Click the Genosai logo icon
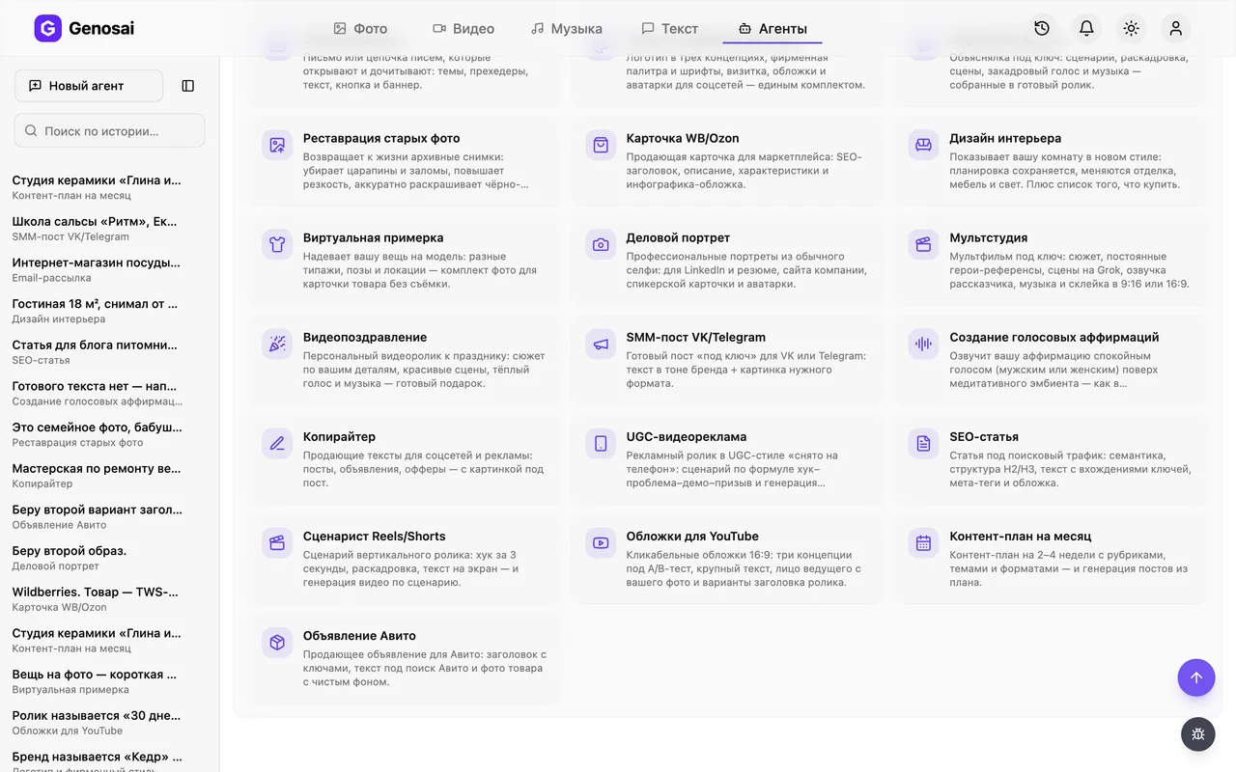The width and height of the screenshot is (1236, 772). click(x=48, y=28)
